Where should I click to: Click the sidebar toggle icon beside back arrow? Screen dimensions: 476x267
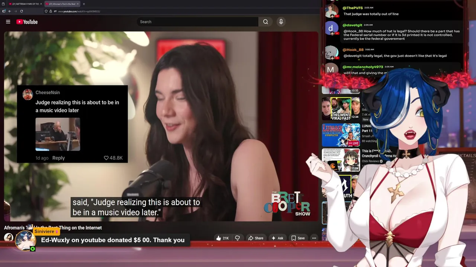(x=4, y=11)
